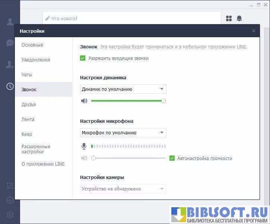
Task: Click the add friend icon in sidebar
Action: [x=10, y=65]
